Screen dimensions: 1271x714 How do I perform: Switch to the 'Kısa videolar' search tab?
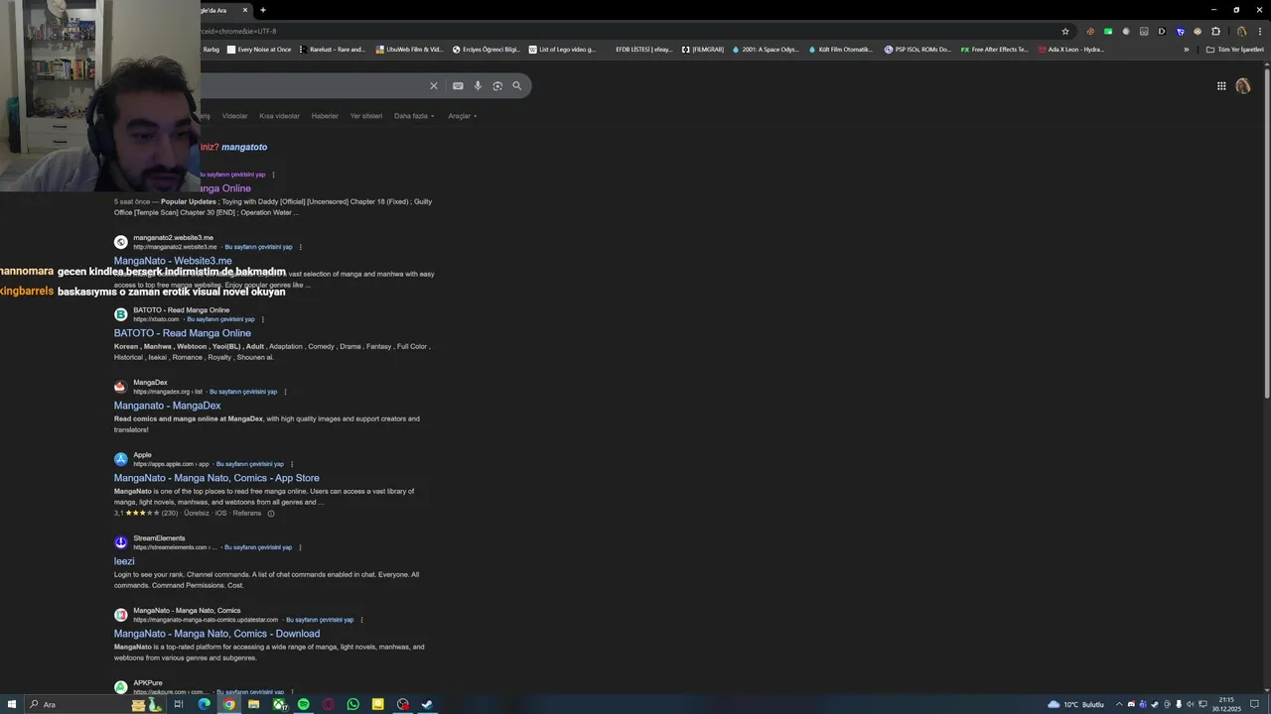[279, 116]
